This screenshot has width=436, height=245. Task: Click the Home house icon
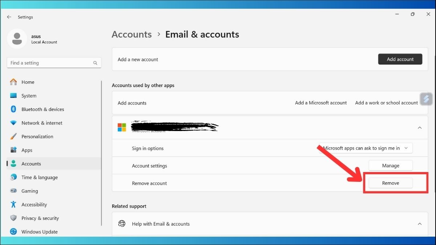(13, 82)
